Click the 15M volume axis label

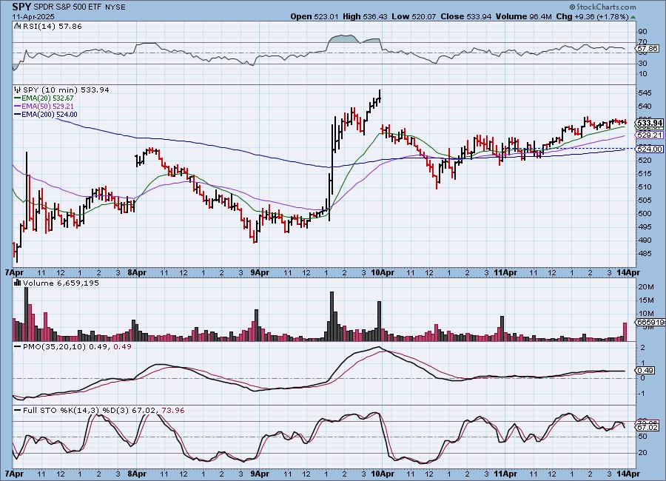(645, 300)
